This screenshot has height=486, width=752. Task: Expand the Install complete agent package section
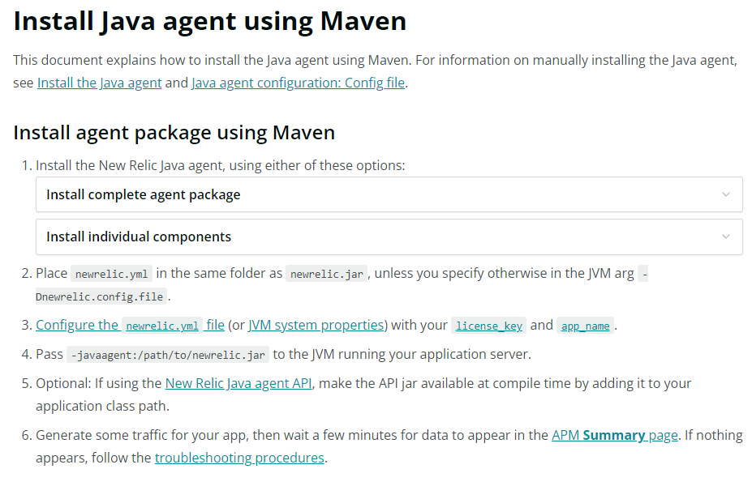pyautogui.click(x=144, y=194)
